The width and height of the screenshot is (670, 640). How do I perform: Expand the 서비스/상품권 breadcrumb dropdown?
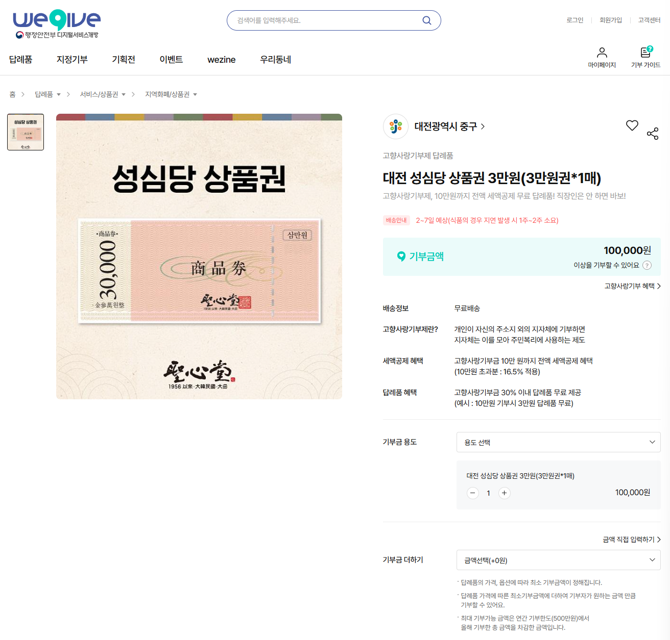click(103, 94)
